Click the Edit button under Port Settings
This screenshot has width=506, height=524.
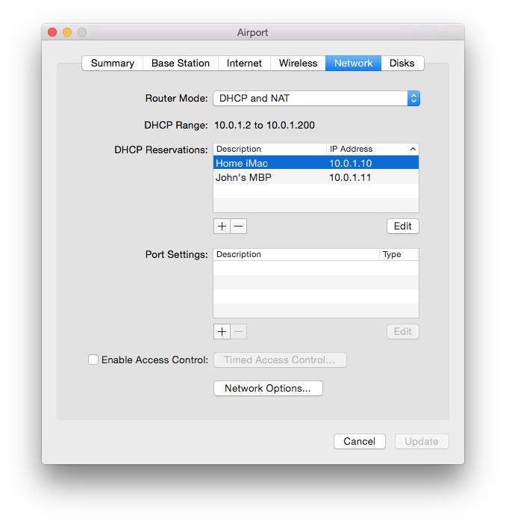tap(402, 331)
